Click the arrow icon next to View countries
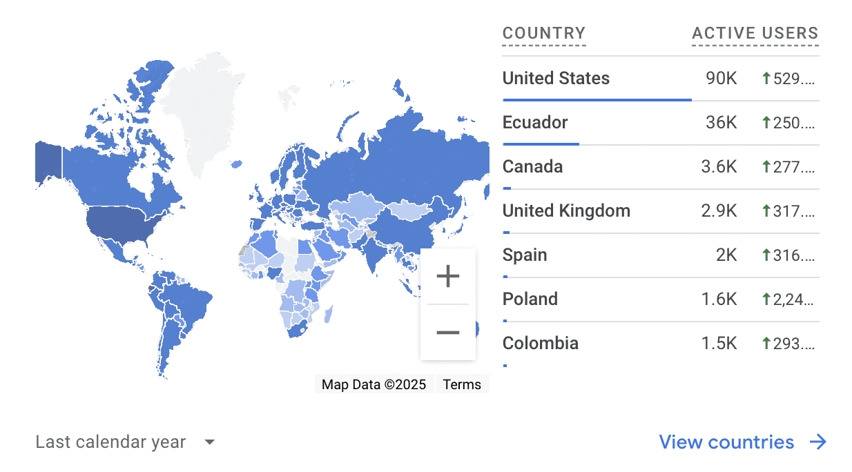This screenshot has width=852, height=472. 819,442
